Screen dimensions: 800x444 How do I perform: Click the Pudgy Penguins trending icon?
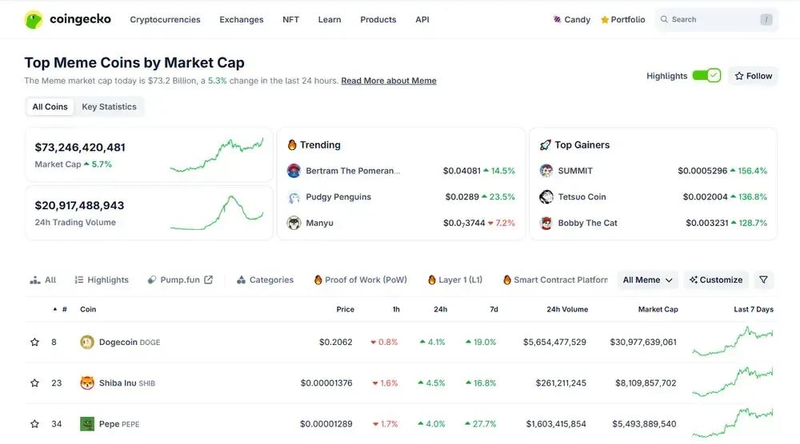[x=294, y=197]
